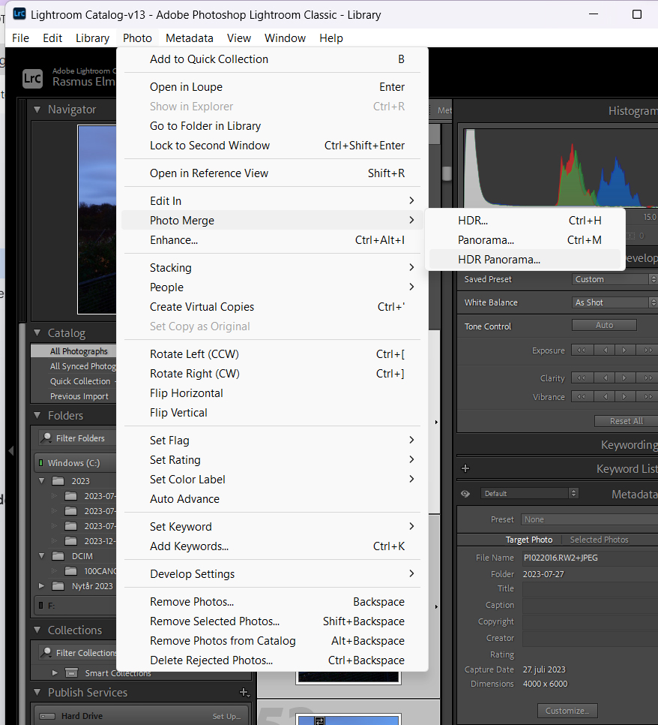
Task: Collapse left panel using edge arrow
Action: pyautogui.click(x=10, y=450)
